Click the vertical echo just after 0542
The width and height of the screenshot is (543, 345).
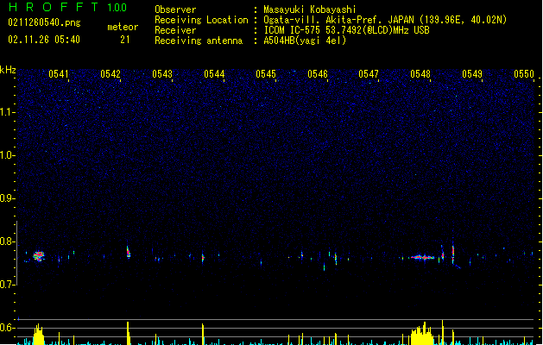click(x=128, y=252)
